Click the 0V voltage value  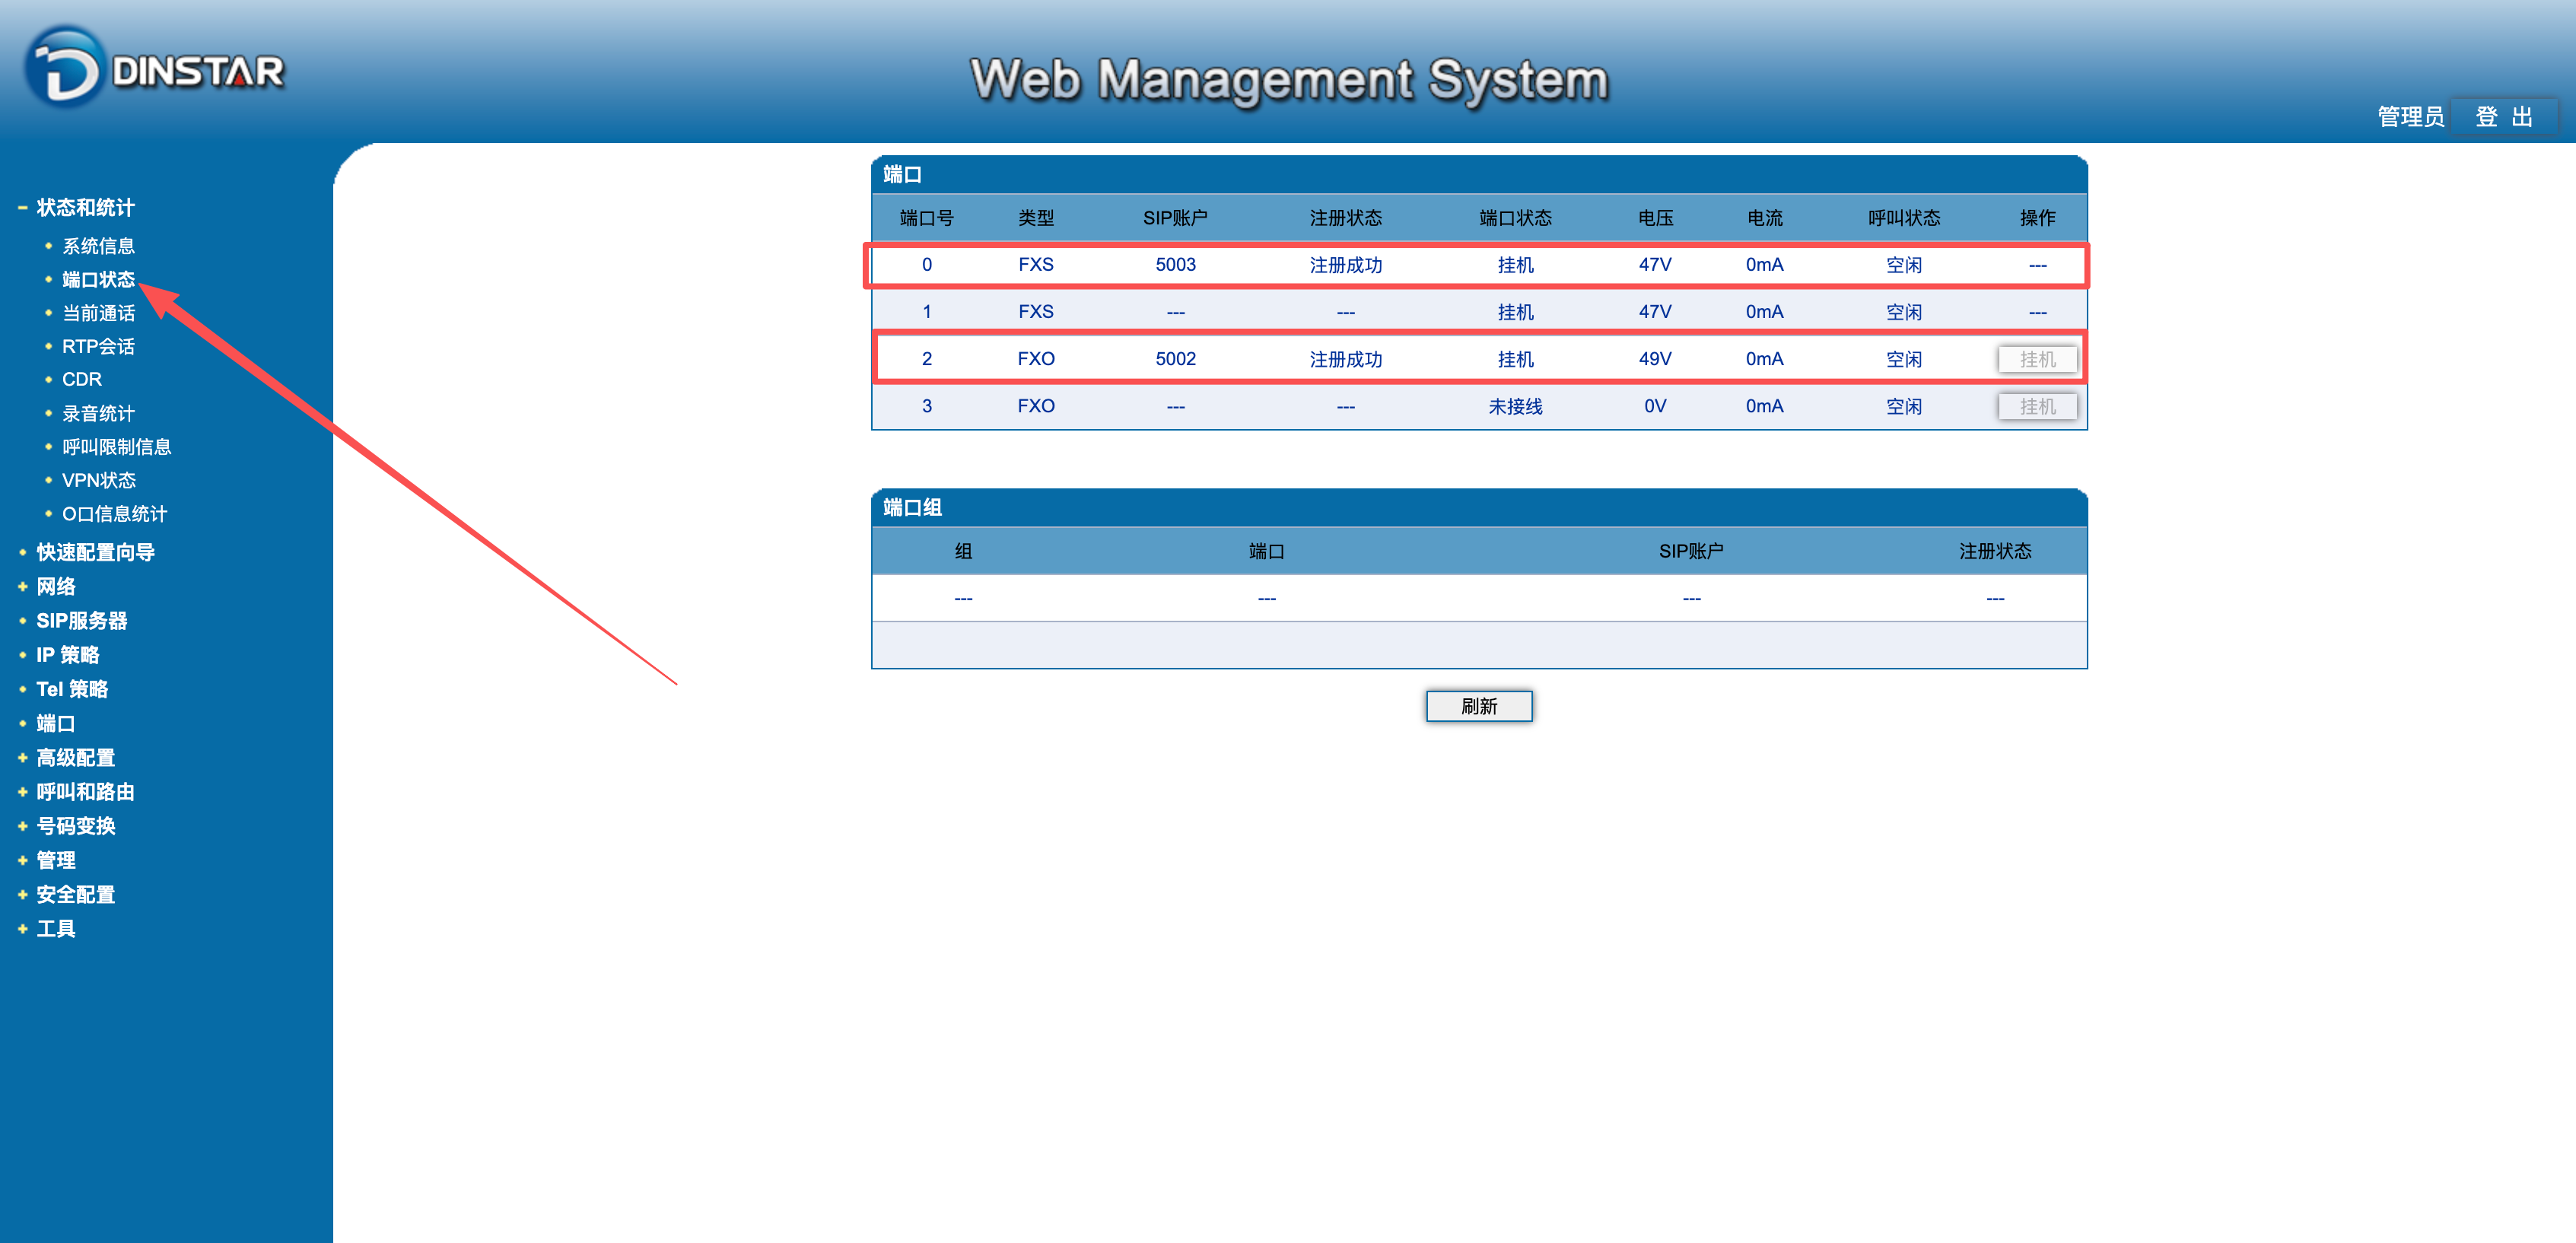(1655, 406)
